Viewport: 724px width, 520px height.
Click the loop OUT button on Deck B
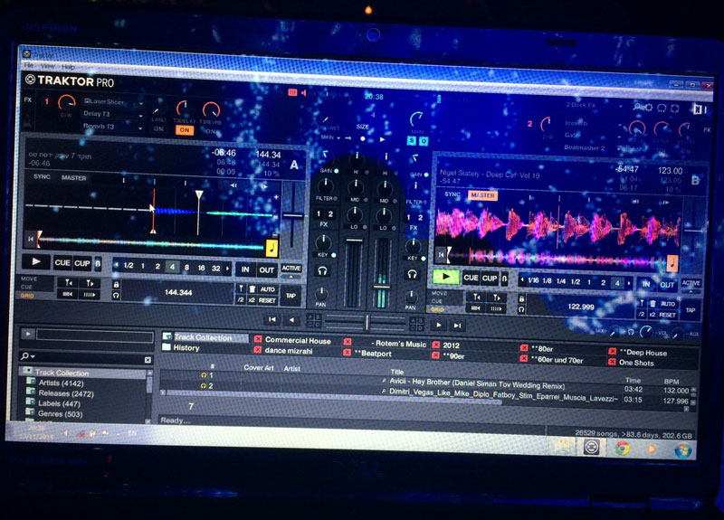[x=668, y=284]
